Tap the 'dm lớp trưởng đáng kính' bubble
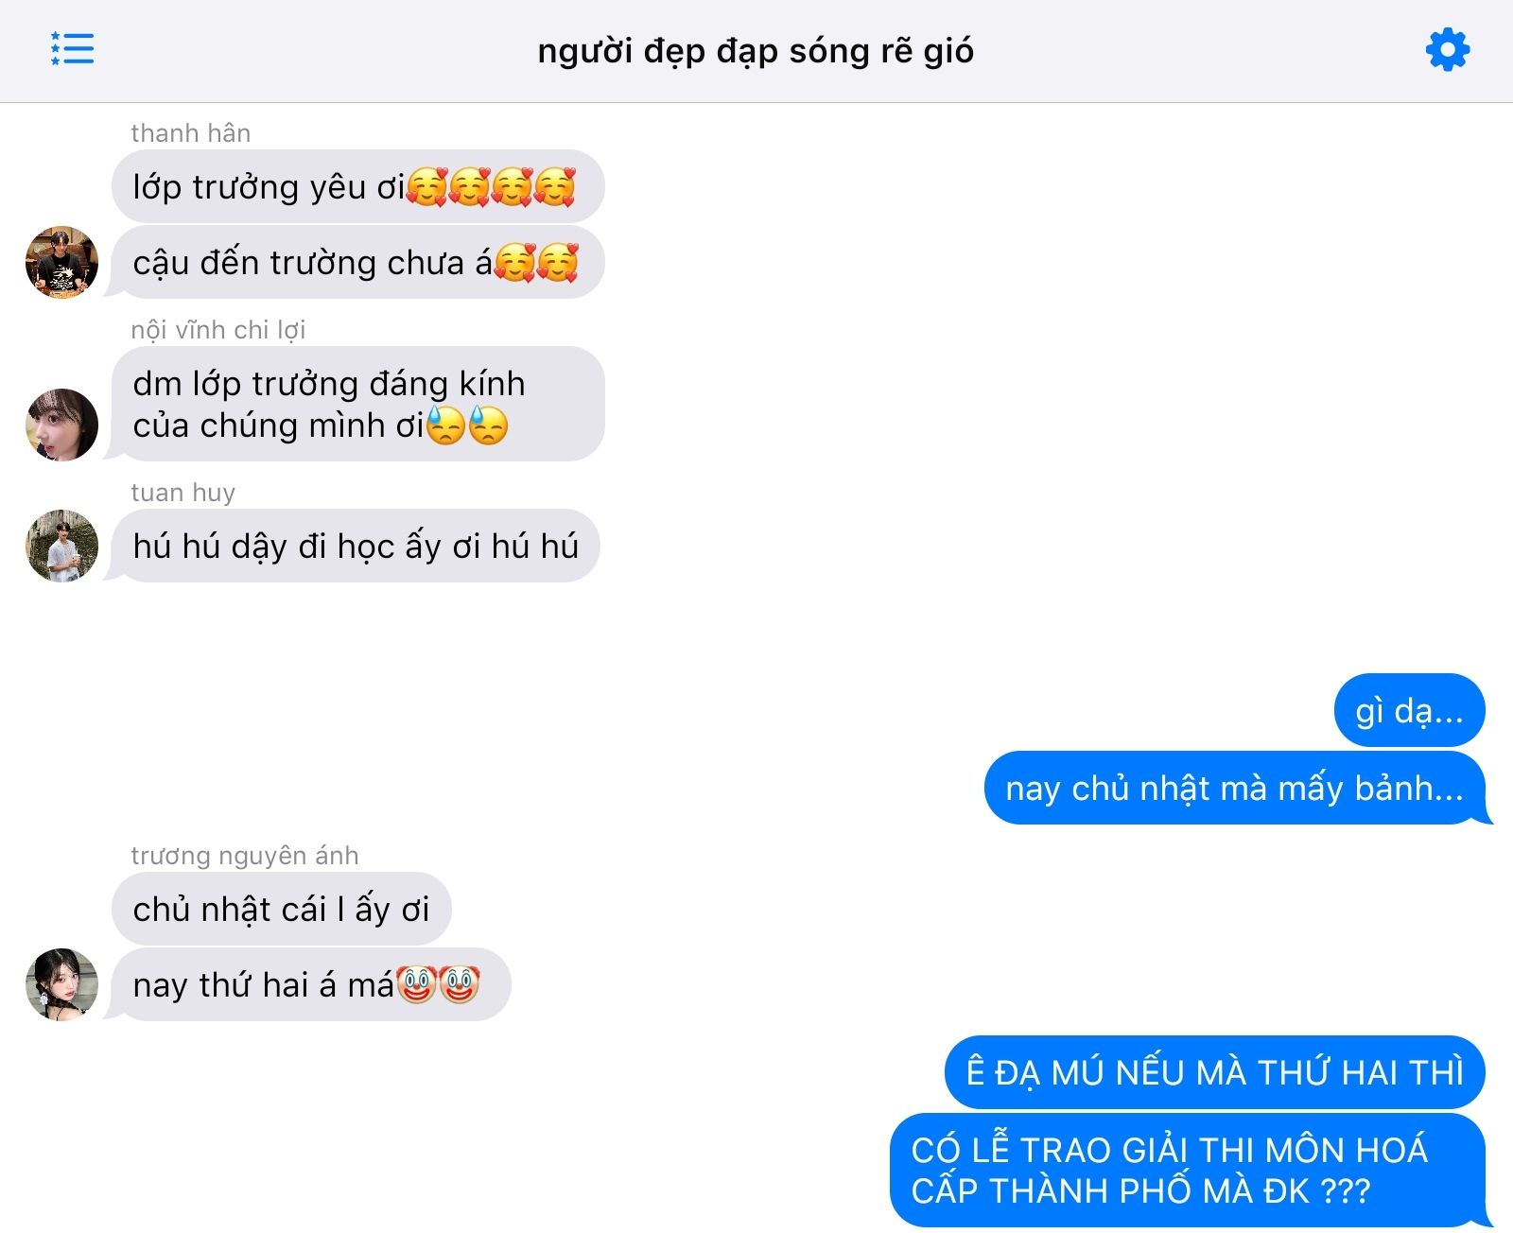Image resolution: width=1513 pixels, height=1233 pixels. coord(357,404)
